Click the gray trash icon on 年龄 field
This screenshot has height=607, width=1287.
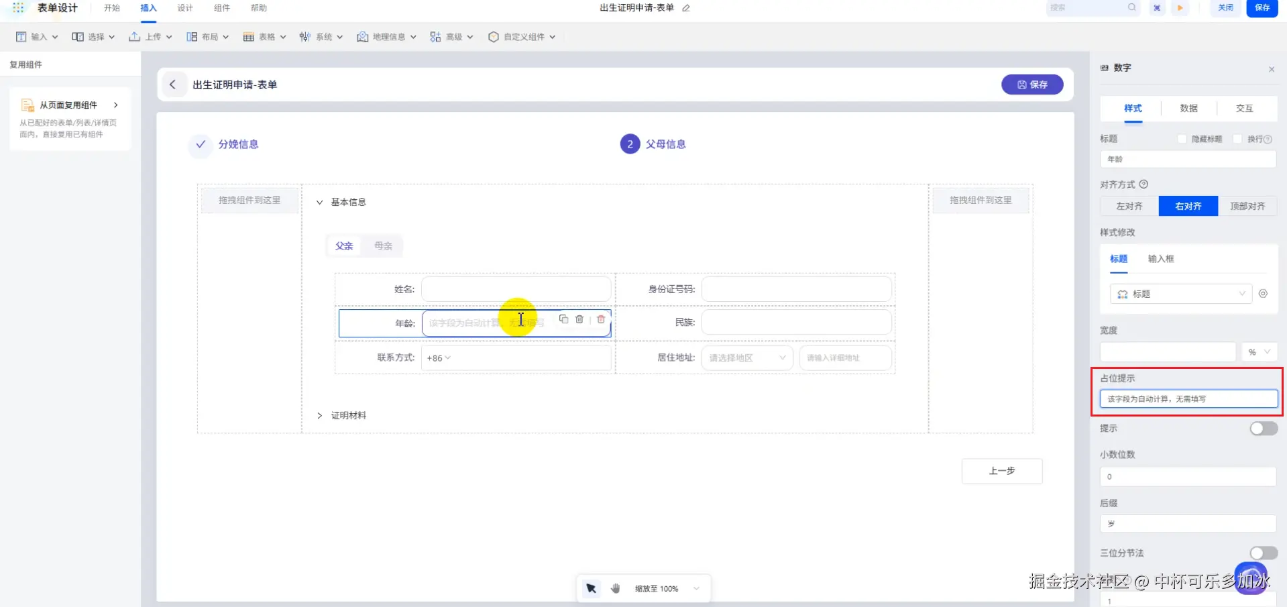(579, 319)
